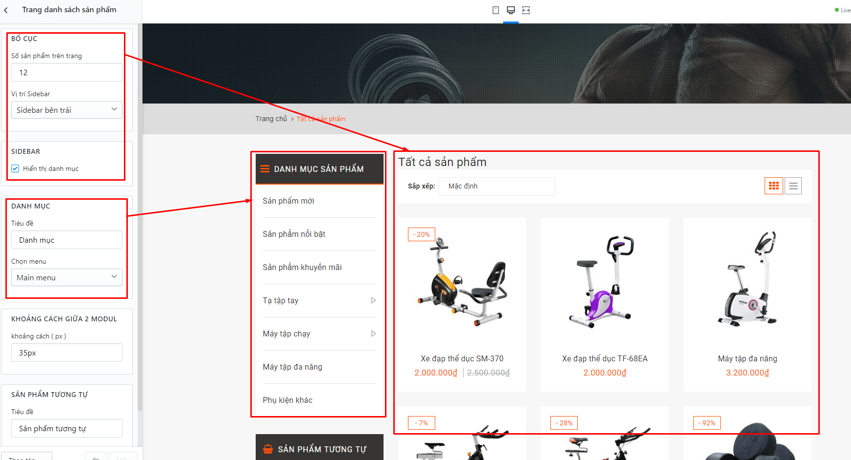The image size is (851, 460).
Task: Click the SM-370 recumbent bike image
Action: click(x=462, y=281)
